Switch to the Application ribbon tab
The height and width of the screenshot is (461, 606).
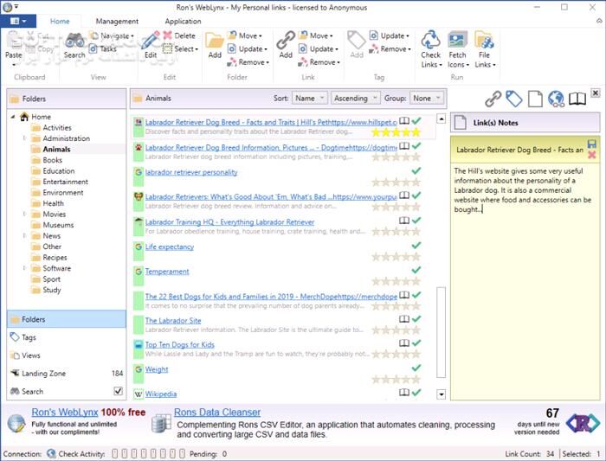coord(183,22)
